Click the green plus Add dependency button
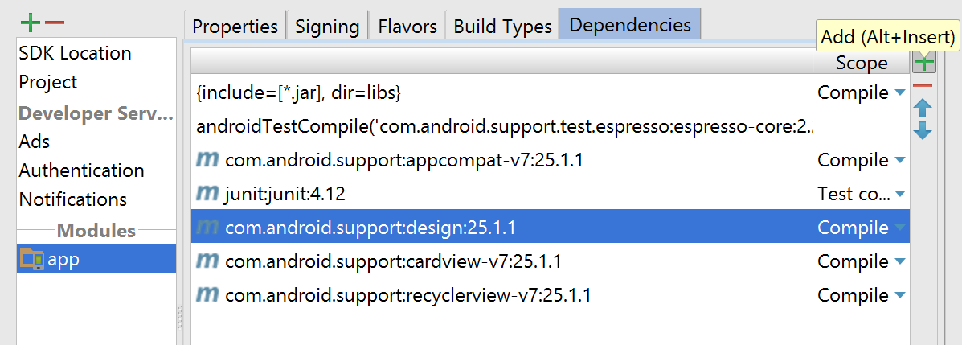This screenshot has height=345, width=962. (x=923, y=63)
